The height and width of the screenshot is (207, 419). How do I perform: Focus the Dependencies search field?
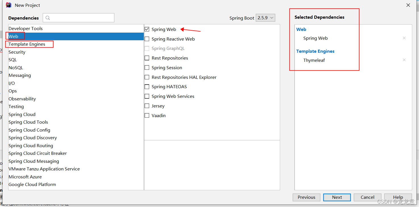tap(78, 18)
